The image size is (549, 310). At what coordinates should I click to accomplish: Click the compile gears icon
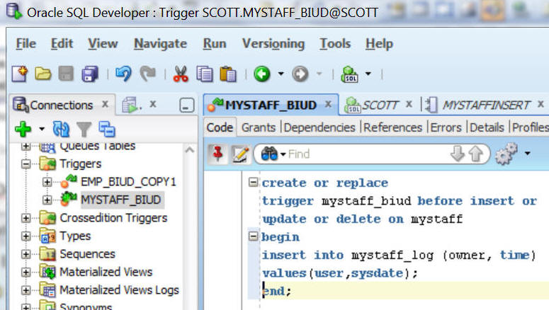(506, 154)
